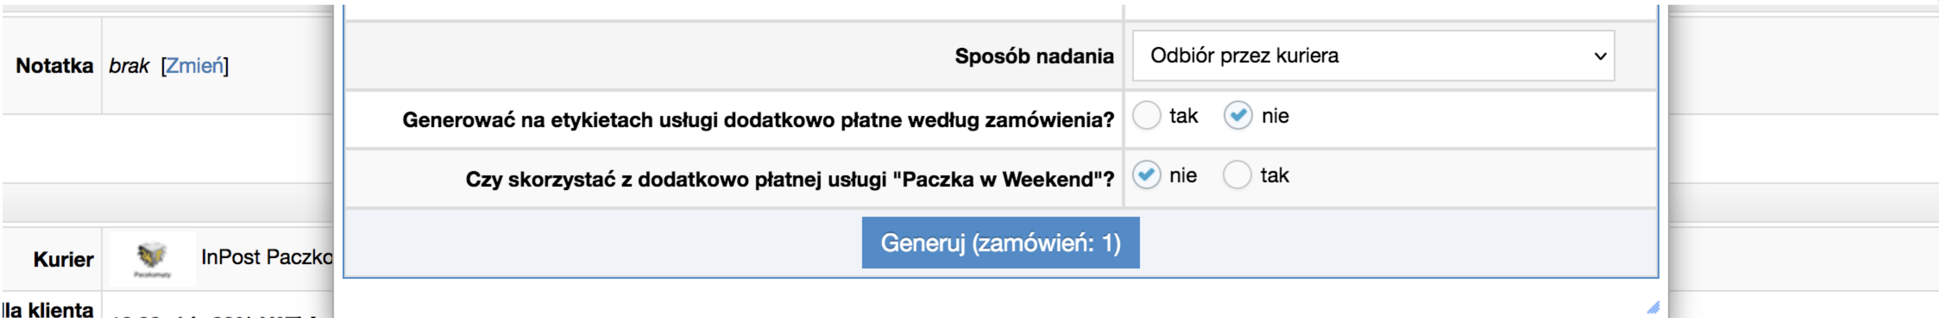Click the dropdown chevron of Sposób nadania

tap(1600, 56)
